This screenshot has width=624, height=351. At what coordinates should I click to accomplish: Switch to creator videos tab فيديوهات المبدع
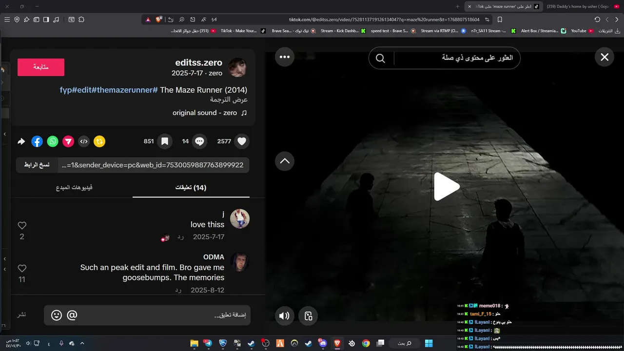point(74,188)
